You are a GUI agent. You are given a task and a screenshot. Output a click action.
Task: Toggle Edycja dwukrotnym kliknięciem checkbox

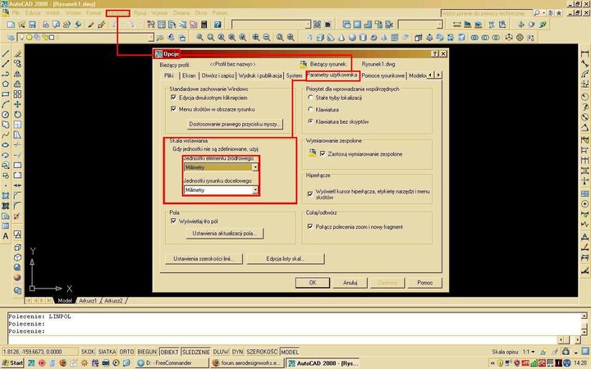pyautogui.click(x=173, y=98)
